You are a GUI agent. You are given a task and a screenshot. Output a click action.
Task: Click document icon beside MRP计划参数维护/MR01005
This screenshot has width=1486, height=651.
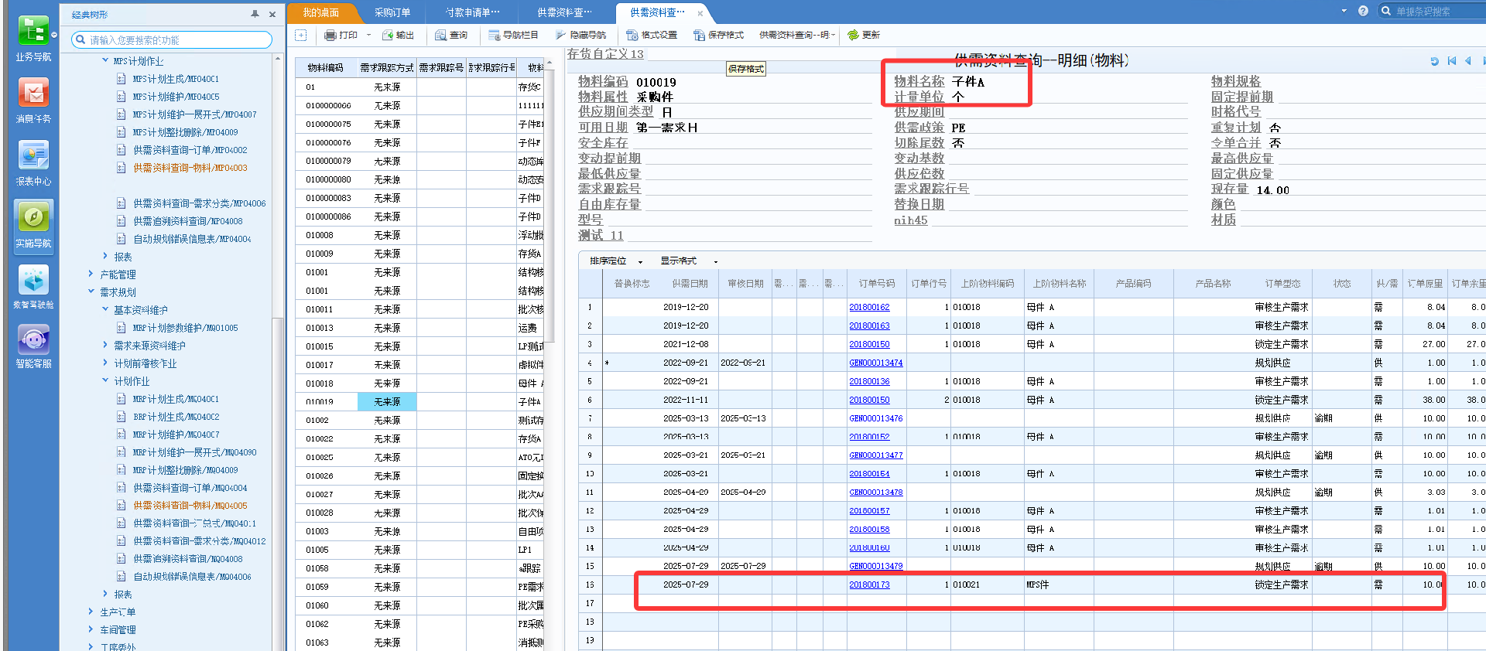point(121,328)
